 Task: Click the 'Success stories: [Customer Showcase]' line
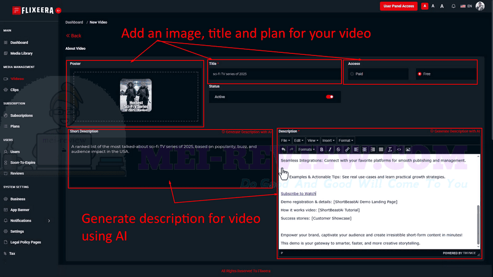point(316,219)
